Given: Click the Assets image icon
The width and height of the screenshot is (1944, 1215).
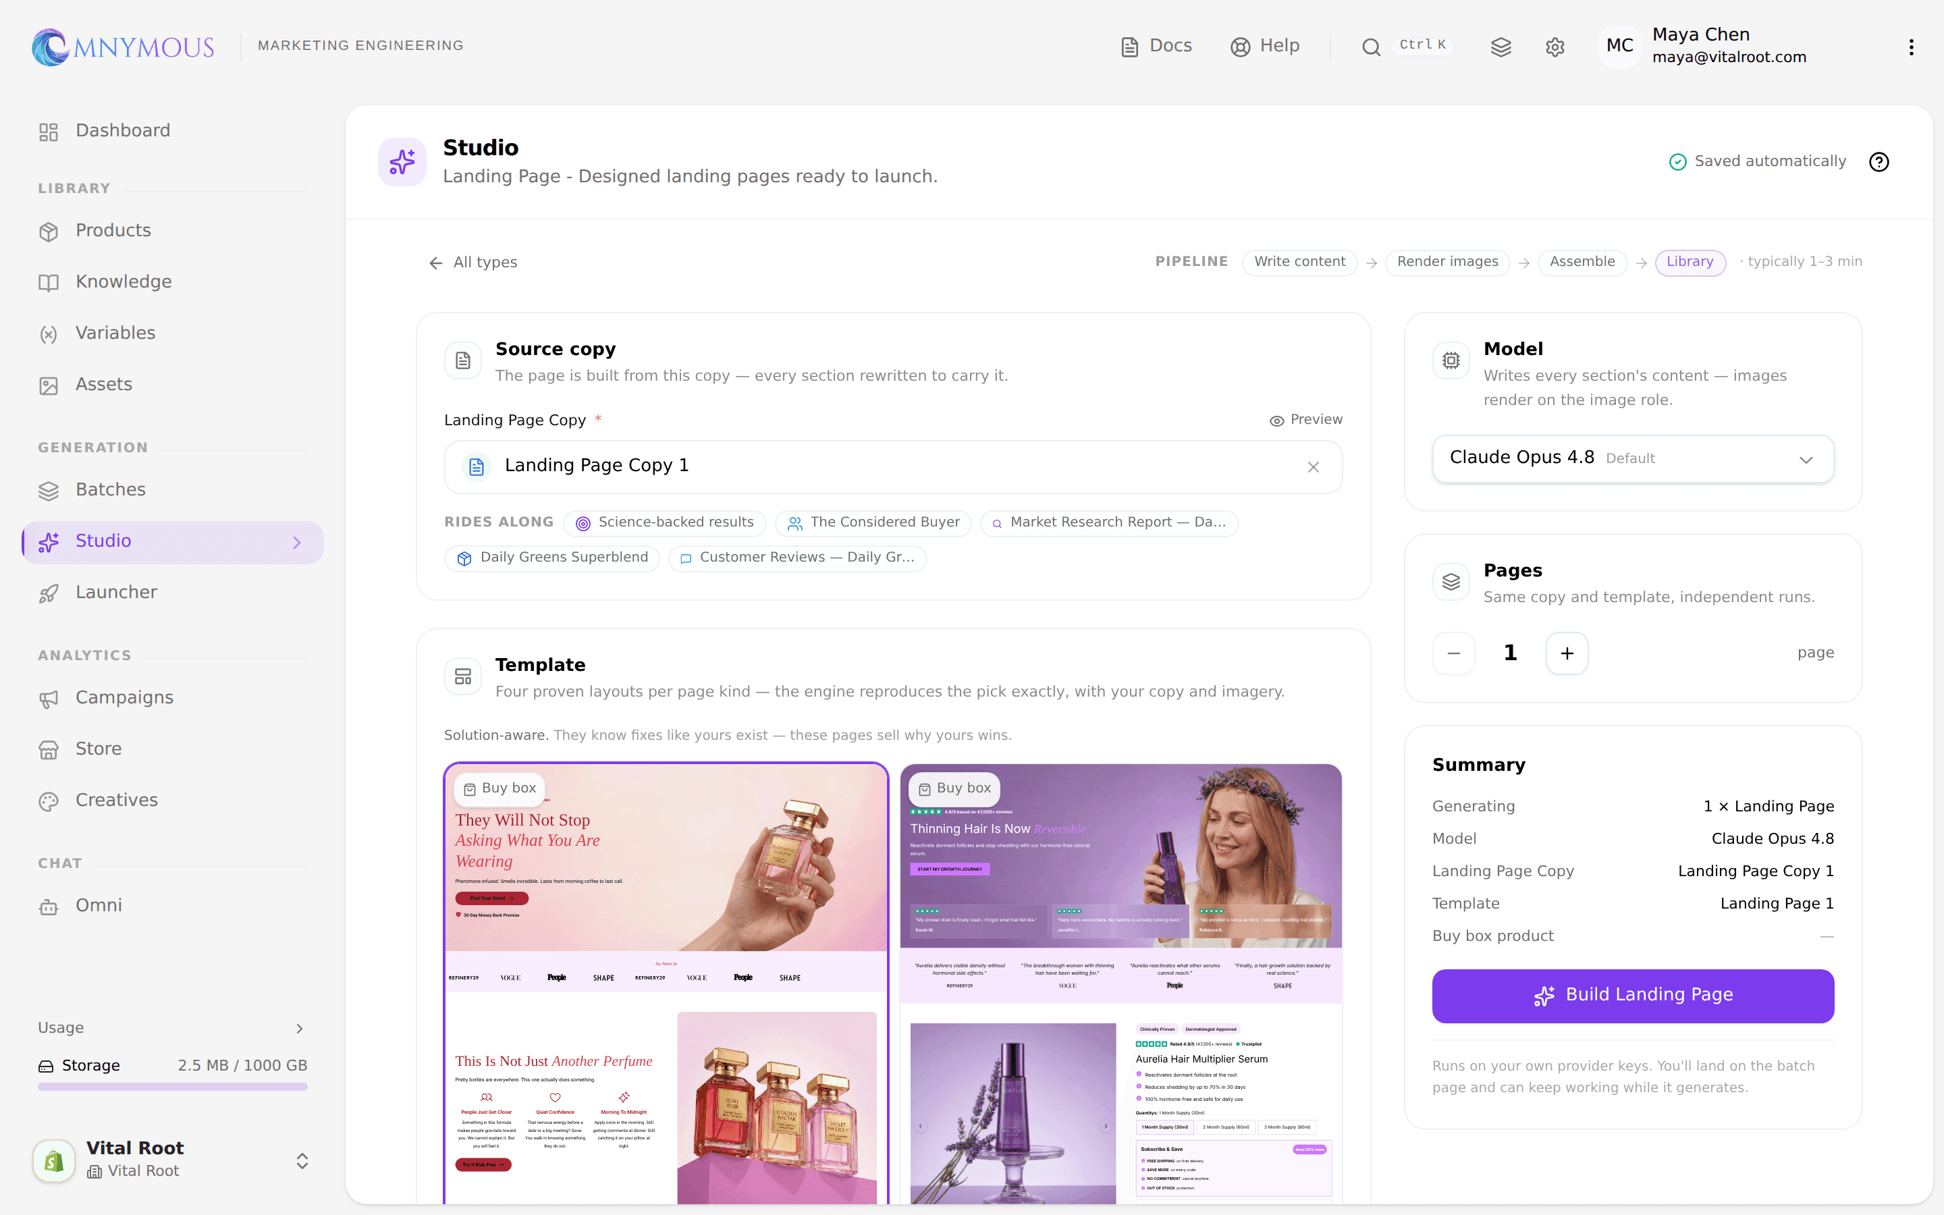Looking at the screenshot, I should tap(49, 385).
